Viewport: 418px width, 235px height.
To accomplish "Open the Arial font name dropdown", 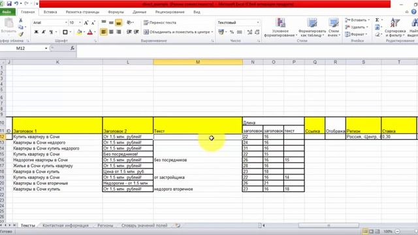I will pos(66,23).
